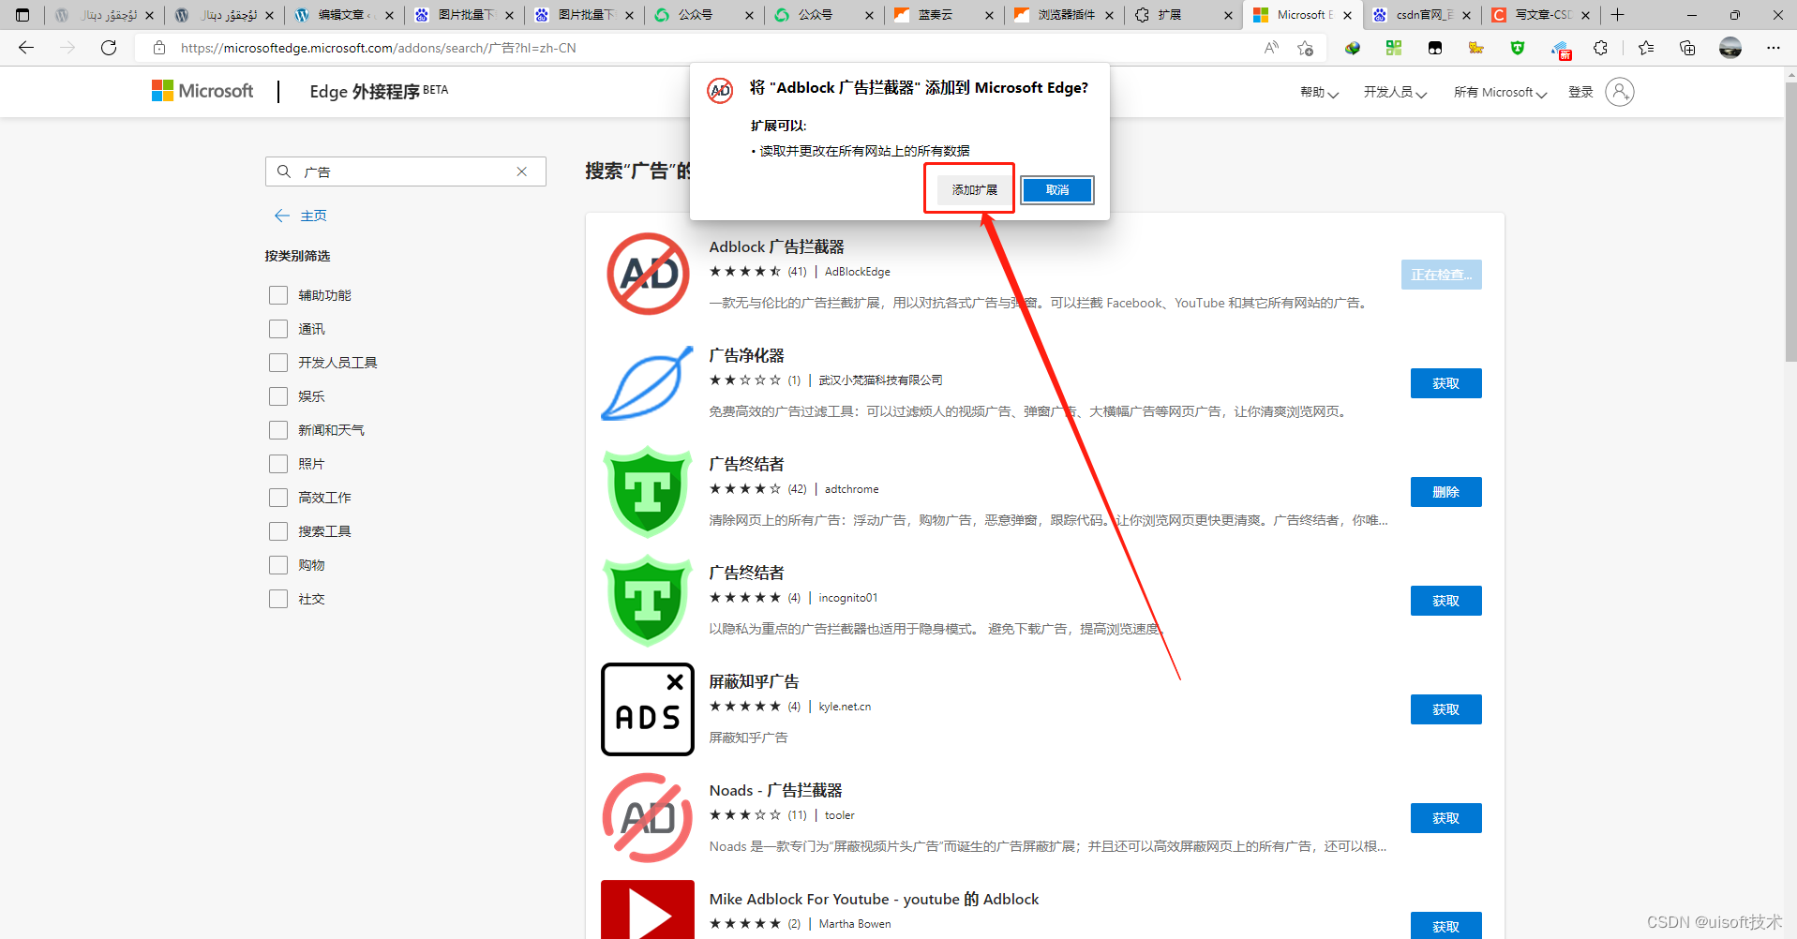Check the 购物 category filter
This screenshot has height=939, width=1797.
point(278,565)
